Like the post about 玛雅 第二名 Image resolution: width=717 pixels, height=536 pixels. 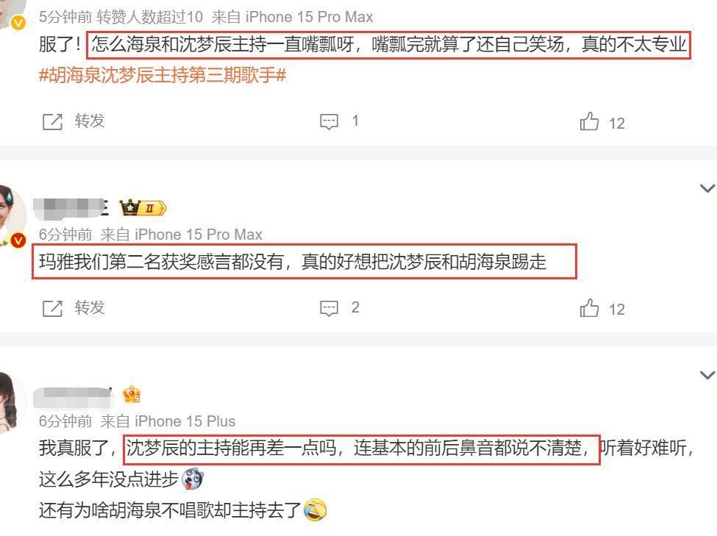(x=589, y=308)
